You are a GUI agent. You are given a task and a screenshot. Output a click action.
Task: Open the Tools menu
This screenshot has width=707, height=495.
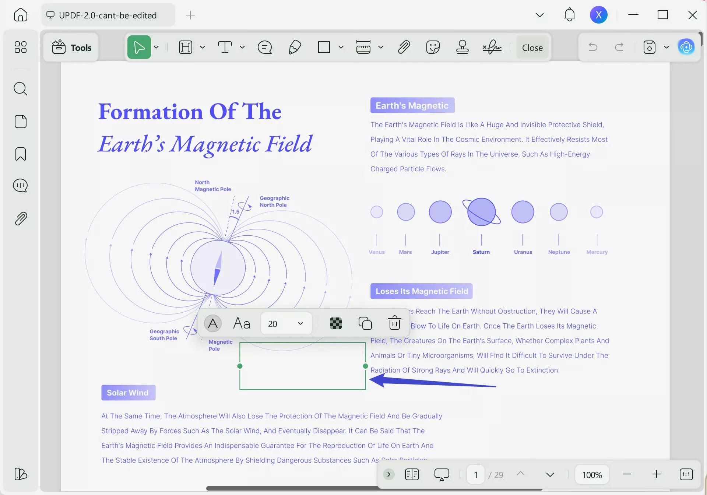72,47
